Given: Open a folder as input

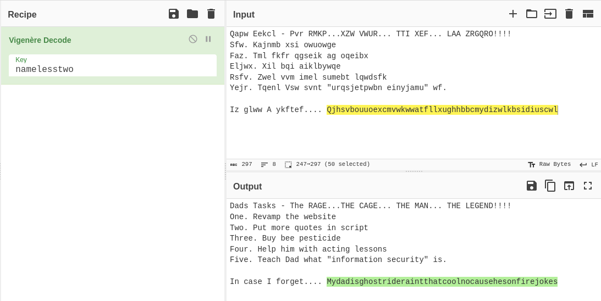Looking at the screenshot, I should coord(532,14).
